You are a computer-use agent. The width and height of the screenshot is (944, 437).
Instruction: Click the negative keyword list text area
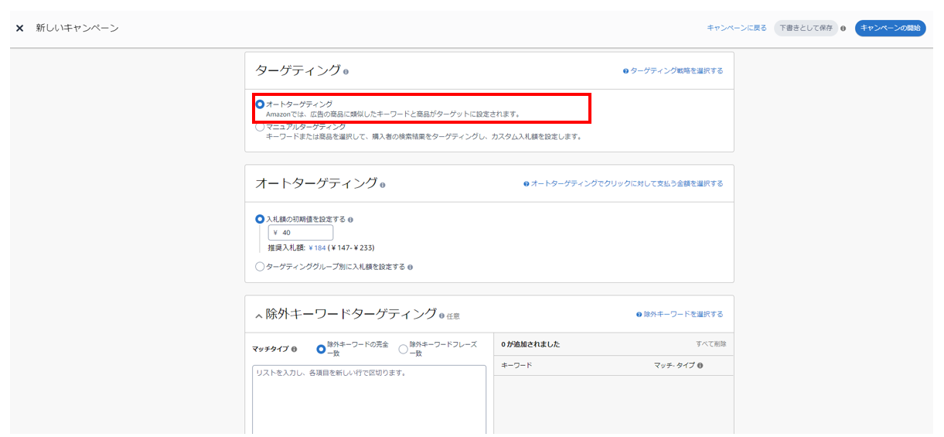pos(370,401)
